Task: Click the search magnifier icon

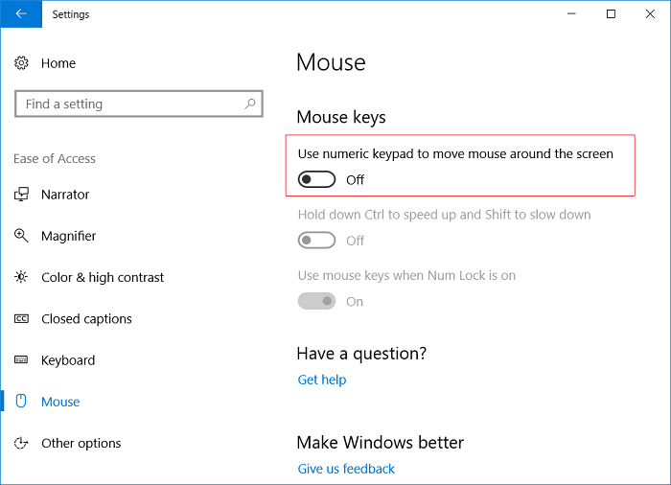Action: (250, 104)
